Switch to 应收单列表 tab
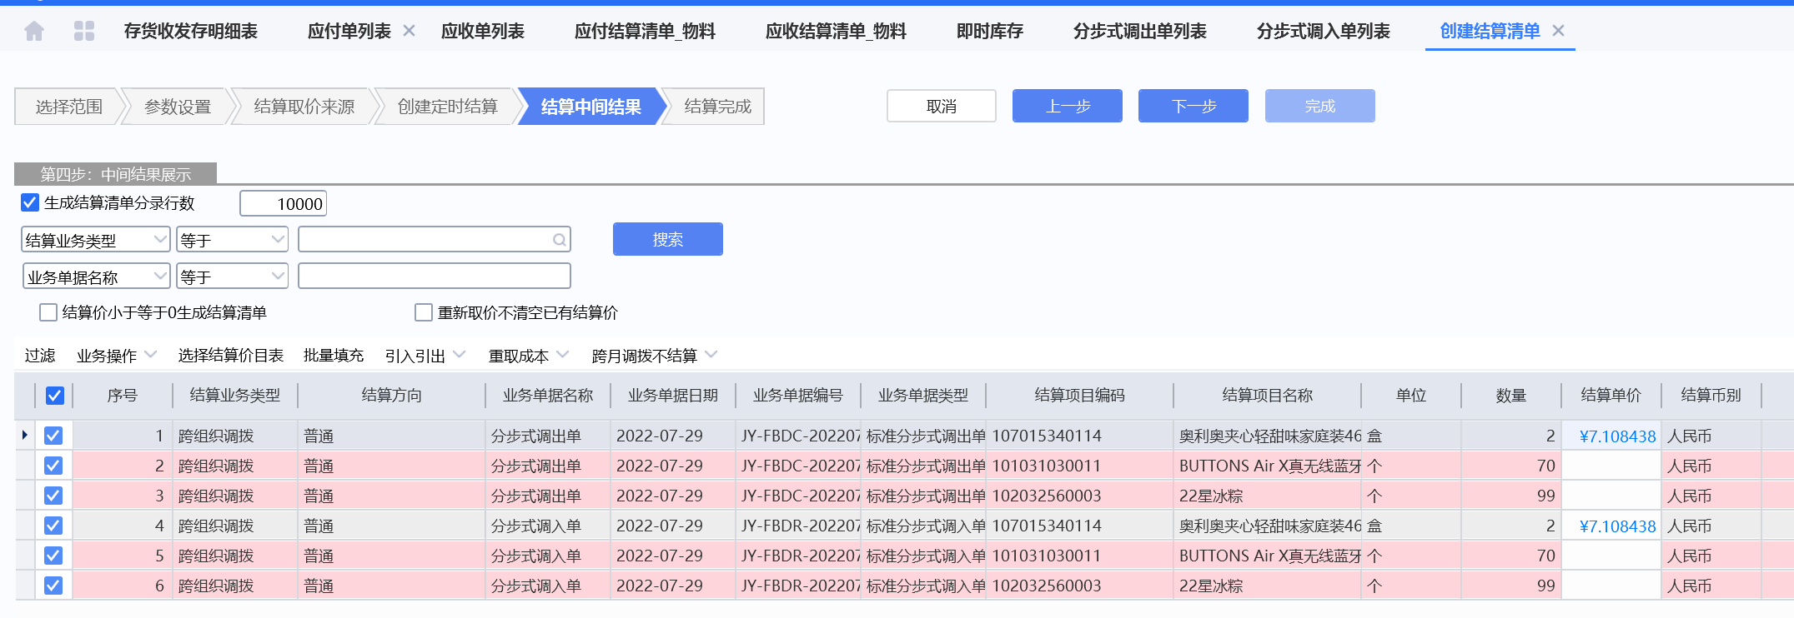 [483, 32]
